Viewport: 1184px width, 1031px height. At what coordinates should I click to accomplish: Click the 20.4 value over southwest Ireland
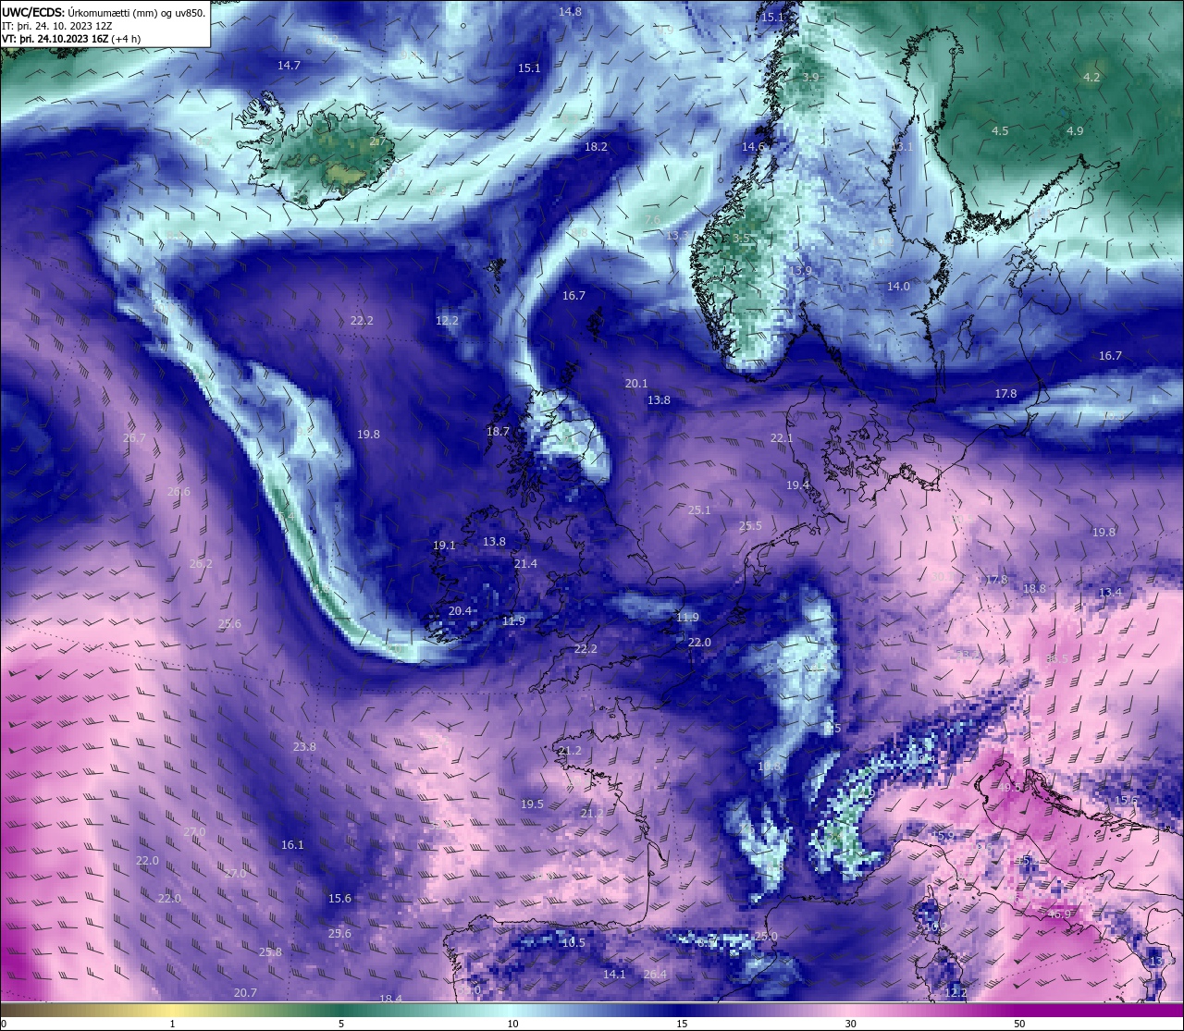460,611
